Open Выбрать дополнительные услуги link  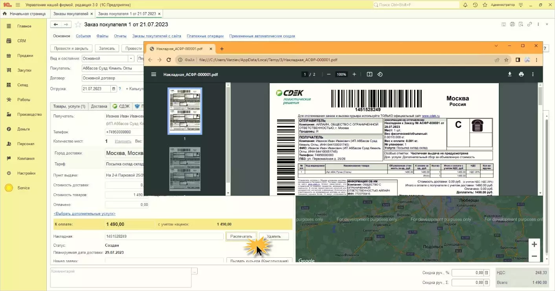[x=85, y=214]
